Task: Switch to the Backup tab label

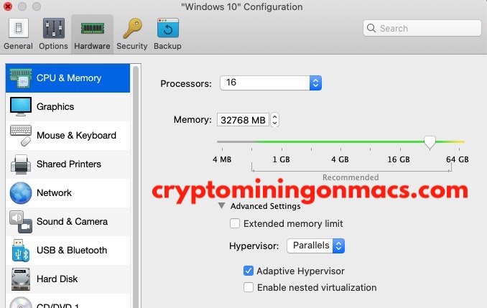Action: click(x=167, y=46)
